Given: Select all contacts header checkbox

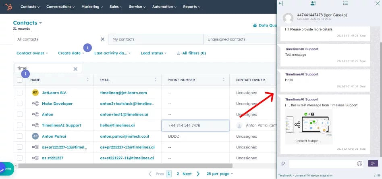Looking at the screenshot, I should (19, 79).
